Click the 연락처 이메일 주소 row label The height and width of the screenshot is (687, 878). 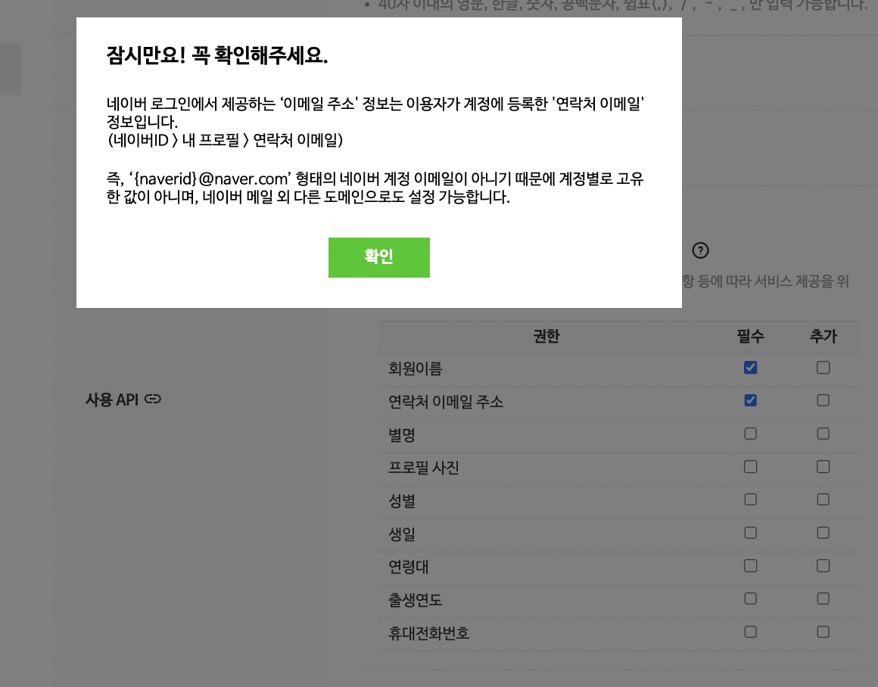(x=446, y=402)
